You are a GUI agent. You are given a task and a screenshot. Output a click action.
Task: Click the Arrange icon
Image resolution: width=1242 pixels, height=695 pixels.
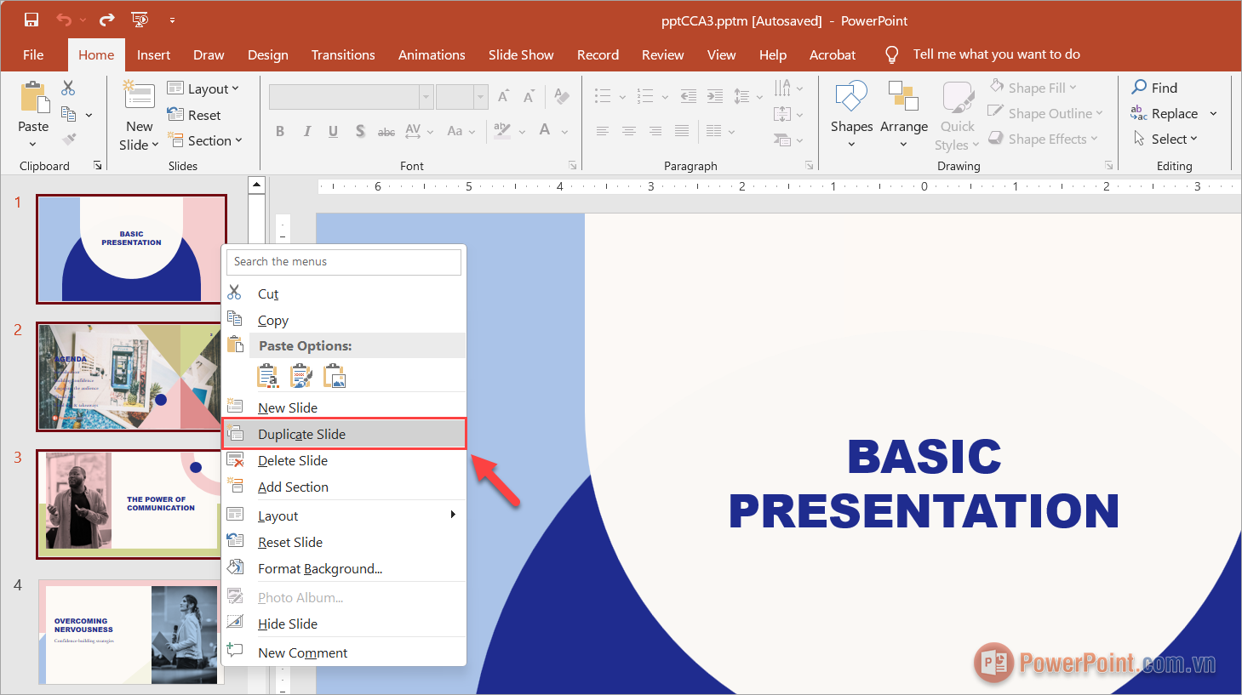point(903,96)
